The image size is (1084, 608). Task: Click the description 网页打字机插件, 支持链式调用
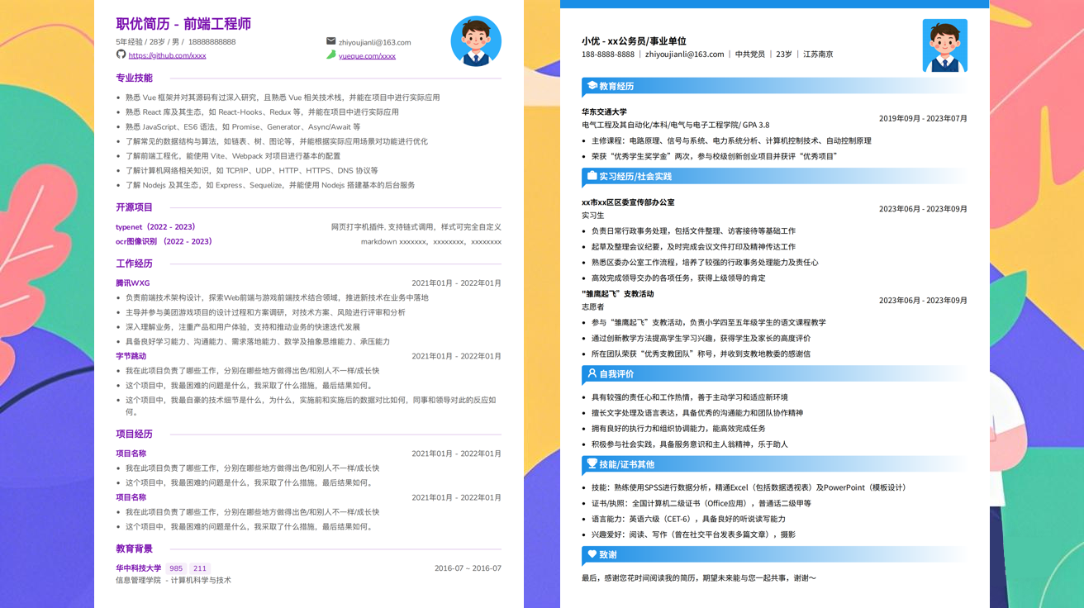416,226
